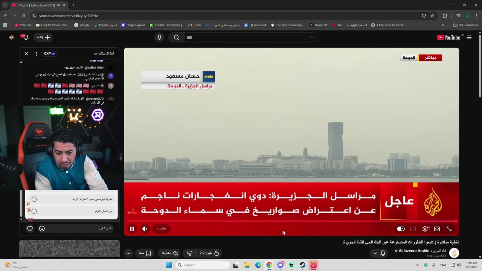Toggle subtitles with the captions icon
The width and height of the screenshot is (482, 271).
click(x=413, y=229)
